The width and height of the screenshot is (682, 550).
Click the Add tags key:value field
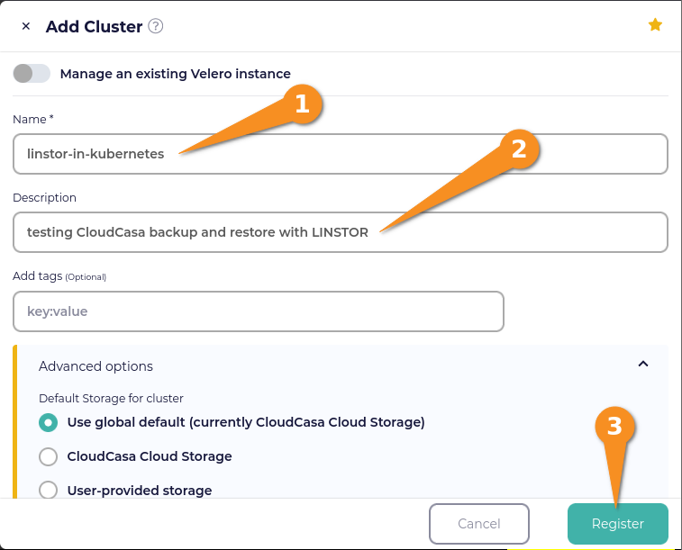pos(259,311)
